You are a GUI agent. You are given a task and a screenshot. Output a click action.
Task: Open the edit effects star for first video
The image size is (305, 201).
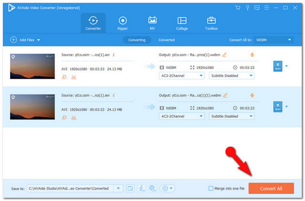64,77
